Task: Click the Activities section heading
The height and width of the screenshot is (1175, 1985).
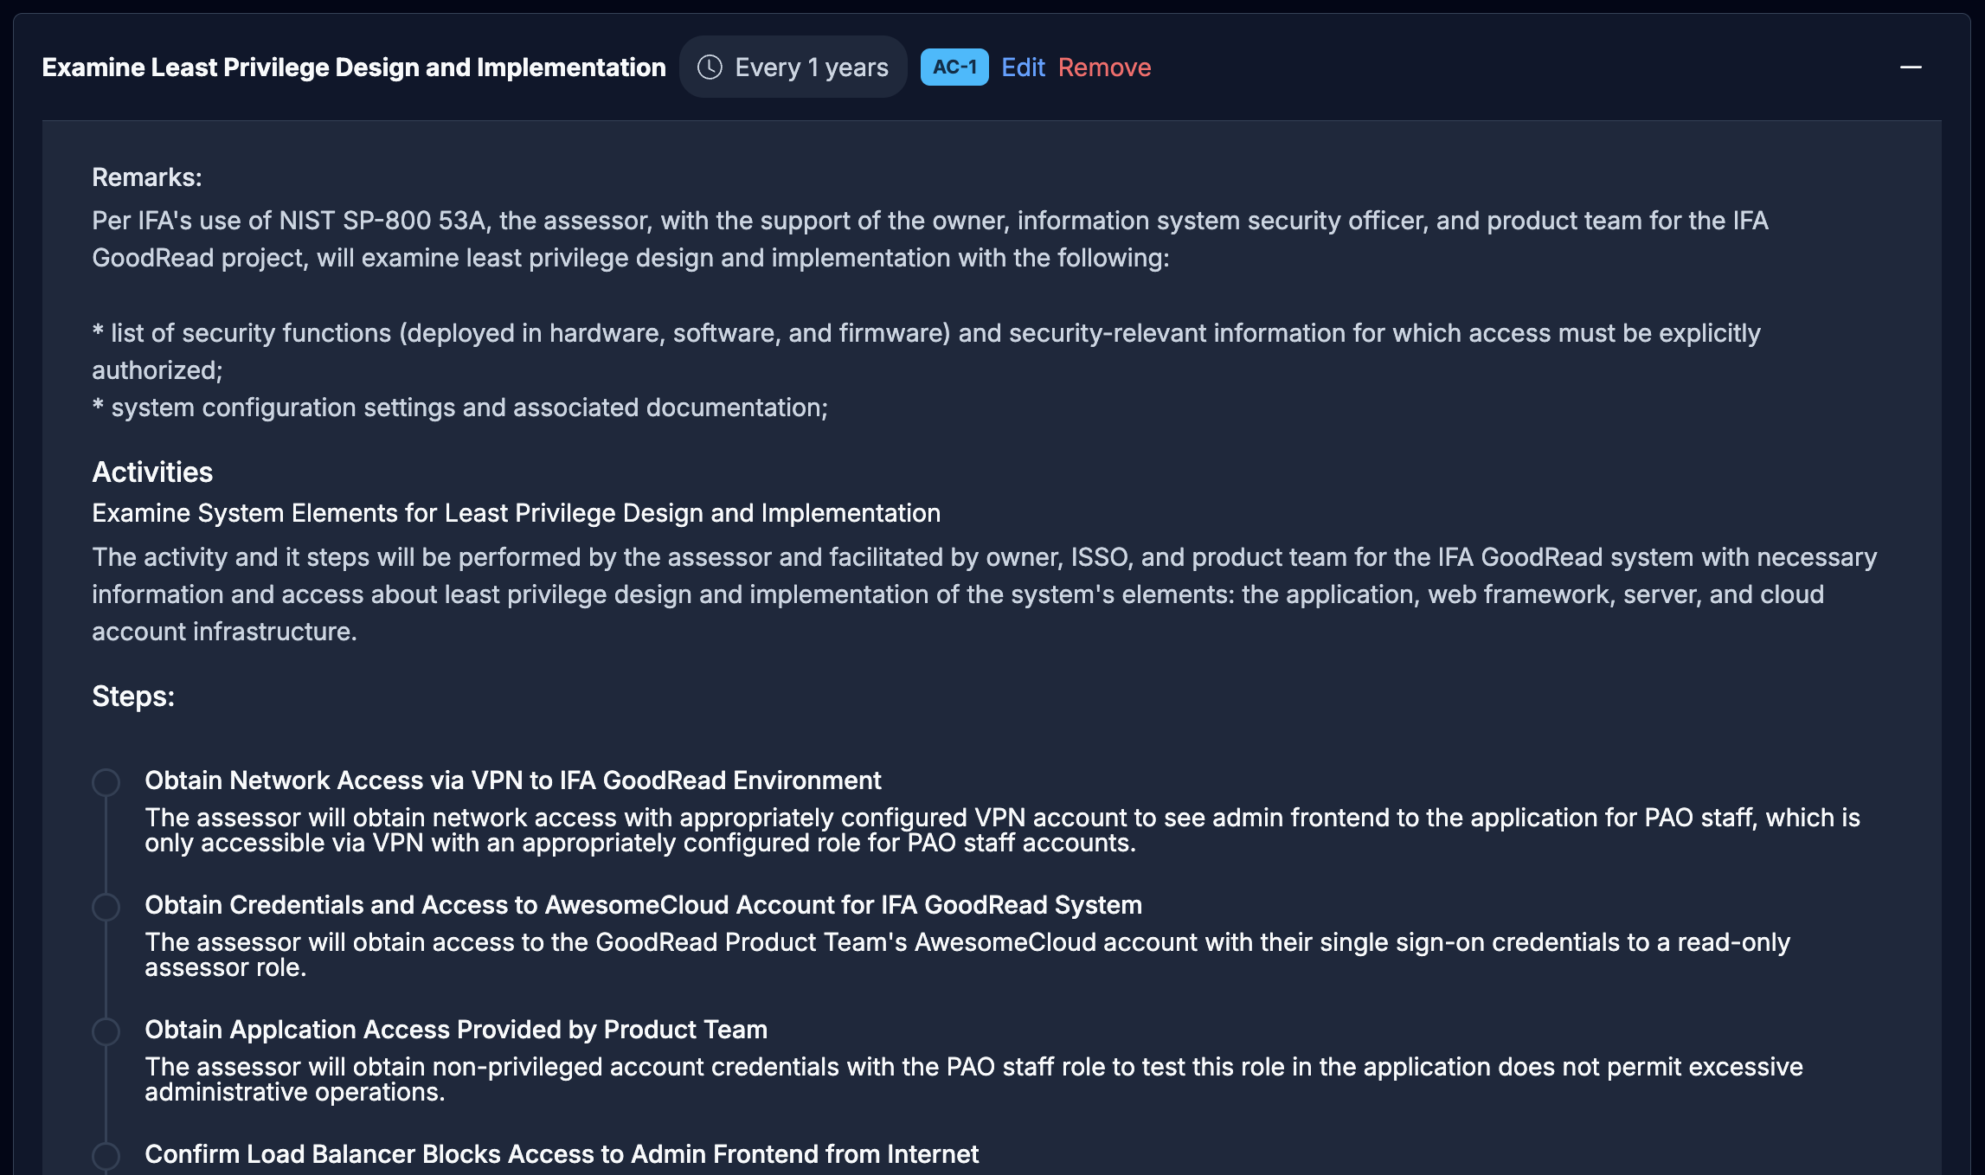Action: pos(152,472)
